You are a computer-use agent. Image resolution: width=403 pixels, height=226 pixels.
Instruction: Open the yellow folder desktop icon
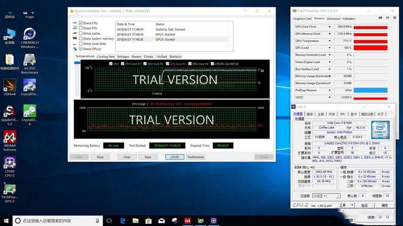click(10, 62)
